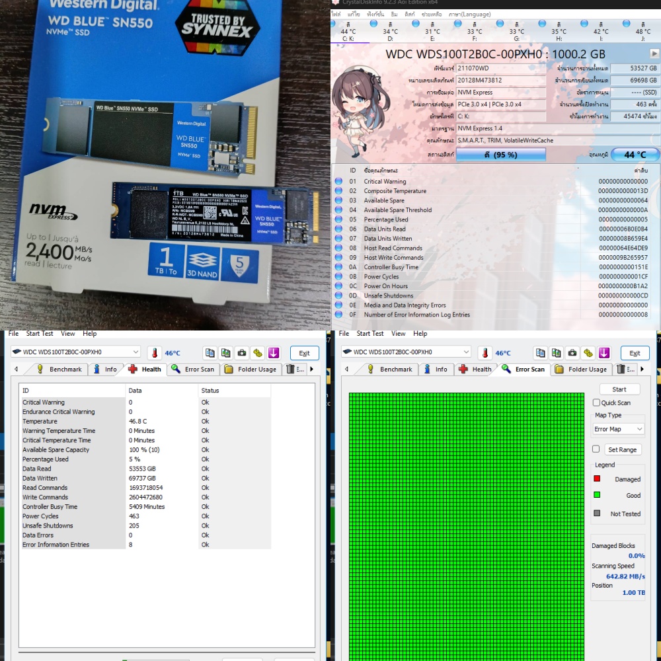The height and width of the screenshot is (661, 661).
Task: Click tab scroll-left arrow in Health window
Action: pos(16,369)
